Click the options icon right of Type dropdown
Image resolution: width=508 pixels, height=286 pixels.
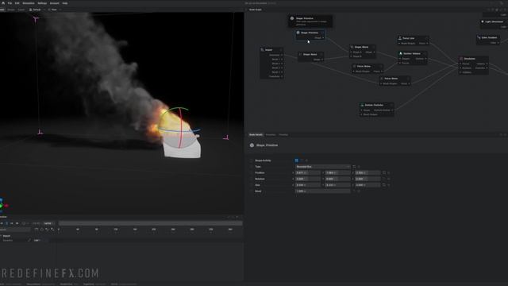[x=354, y=167]
